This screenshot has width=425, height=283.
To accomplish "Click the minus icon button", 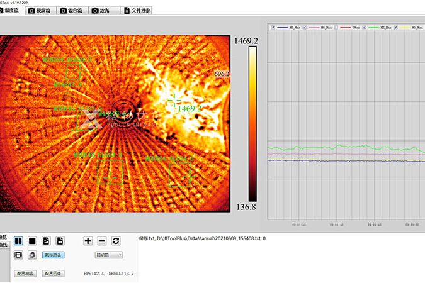I will click(x=102, y=240).
